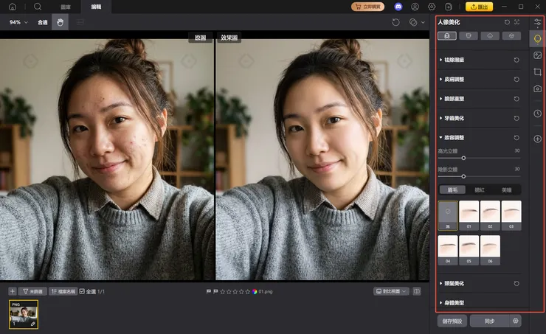Choose eyebrow preset 01
546x334 pixels.
pyautogui.click(x=469, y=215)
